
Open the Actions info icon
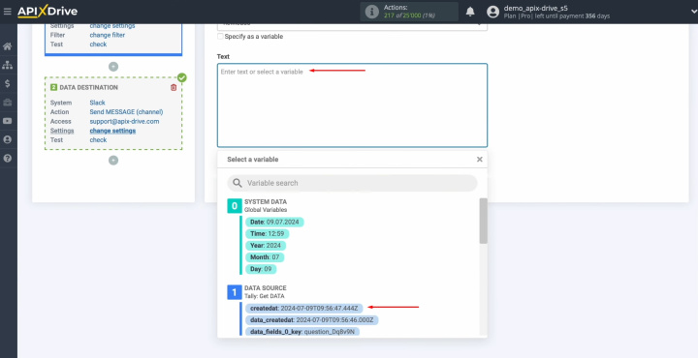pos(371,12)
